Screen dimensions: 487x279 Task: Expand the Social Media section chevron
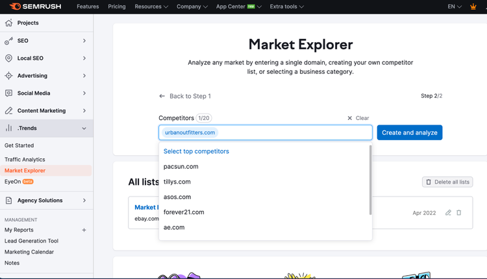84,93
